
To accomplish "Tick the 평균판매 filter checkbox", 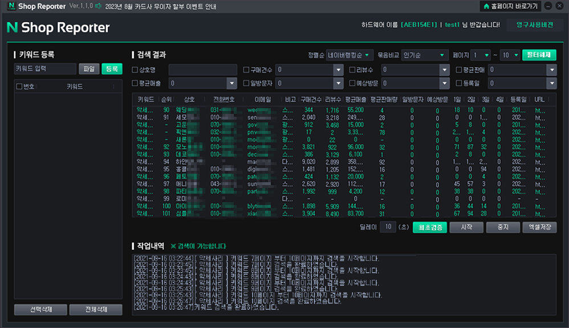I will point(459,69).
